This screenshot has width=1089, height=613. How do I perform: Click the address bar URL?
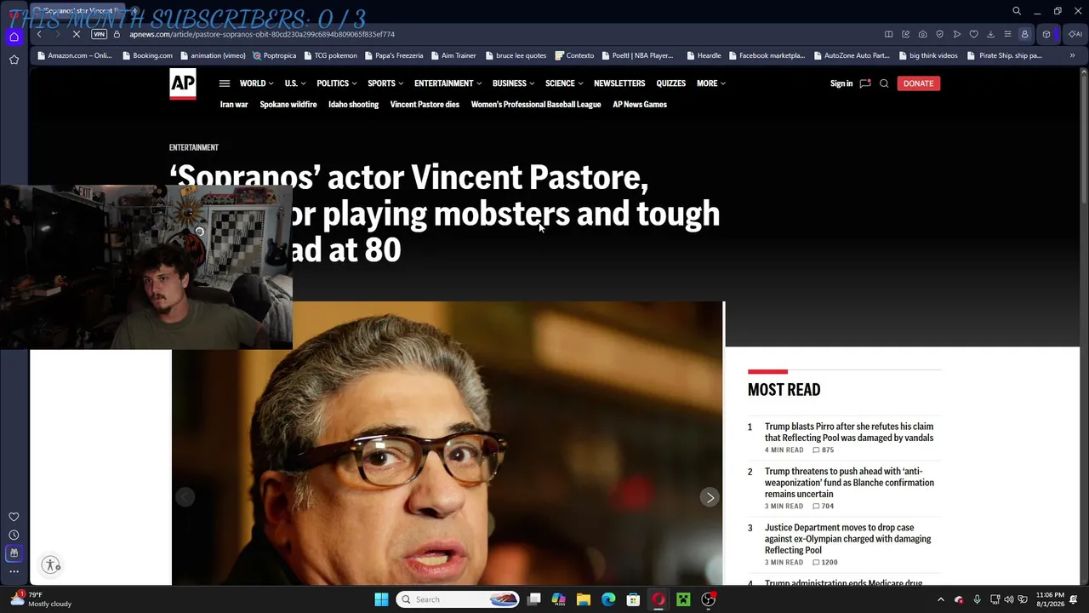tap(262, 34)
